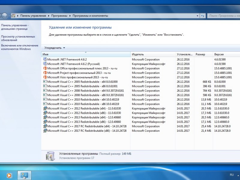
Task: Expand address bar history dropdown arrow
Action: (197, 16)
